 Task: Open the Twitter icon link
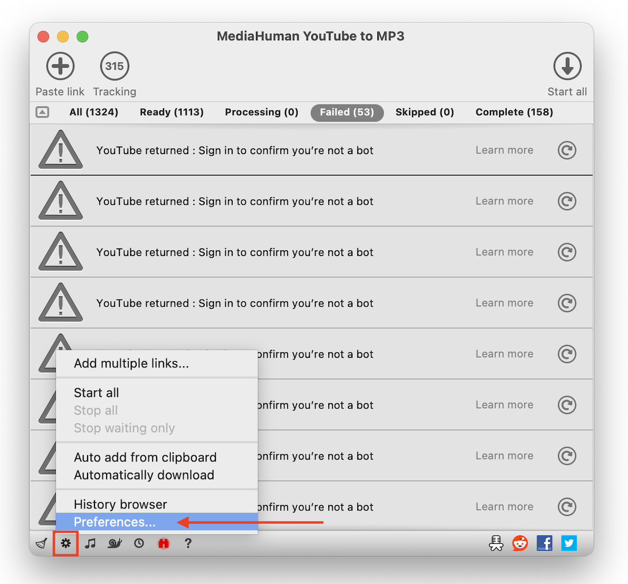point(569,543)
